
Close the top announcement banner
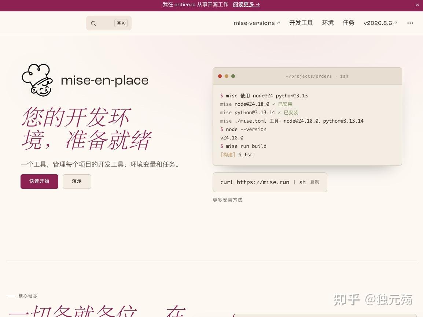coord(418,5)
